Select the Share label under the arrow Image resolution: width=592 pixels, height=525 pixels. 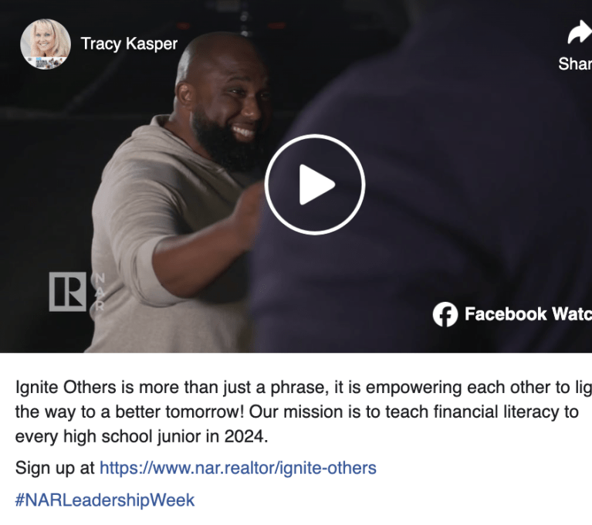(575, 64)
